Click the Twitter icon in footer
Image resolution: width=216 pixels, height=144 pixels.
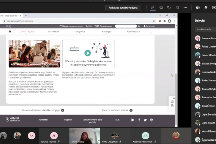[145, 120]
